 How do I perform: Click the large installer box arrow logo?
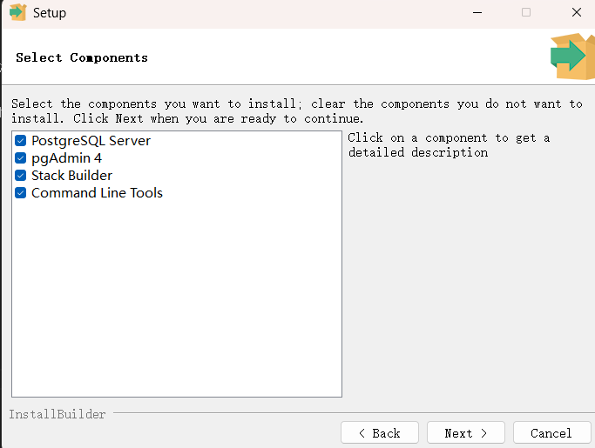tap(572, 57)
